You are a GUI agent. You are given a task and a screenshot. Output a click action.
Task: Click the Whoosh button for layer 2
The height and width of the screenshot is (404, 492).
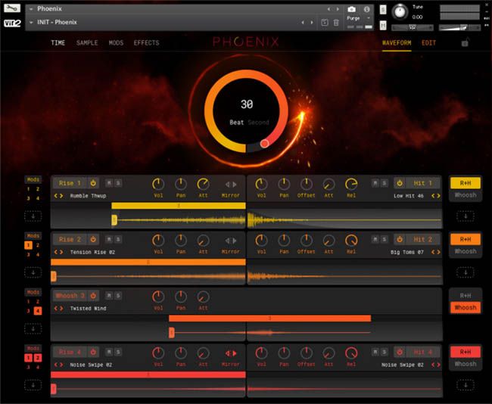(x=466, y=251)
